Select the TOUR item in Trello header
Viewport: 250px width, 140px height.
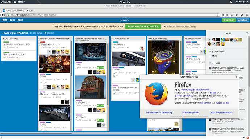coord(12,20)
